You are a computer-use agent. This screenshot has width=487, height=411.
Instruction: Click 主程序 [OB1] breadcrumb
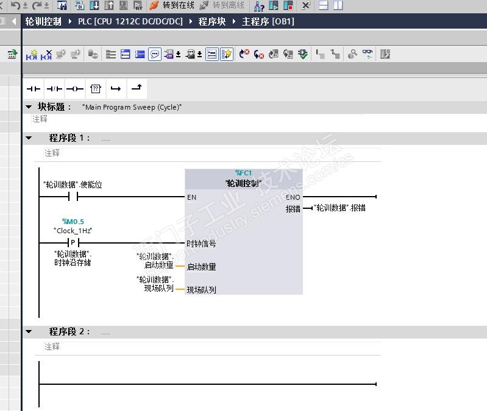pyautogui.click(x=268, y=21)
